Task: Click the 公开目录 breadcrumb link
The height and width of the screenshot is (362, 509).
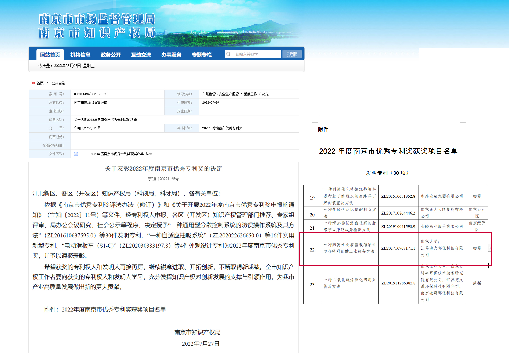Action: (x=58, y=83)
